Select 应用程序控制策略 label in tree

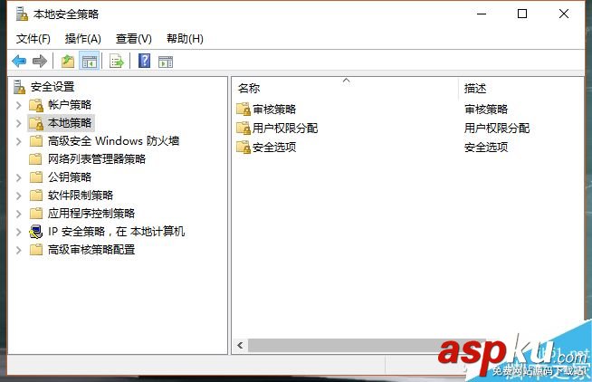[91, 214]
